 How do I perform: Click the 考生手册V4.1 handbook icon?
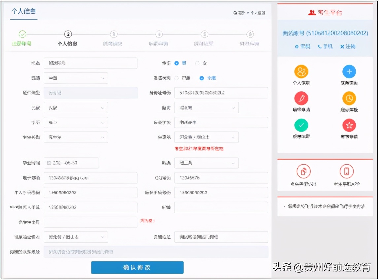[304, 172]
